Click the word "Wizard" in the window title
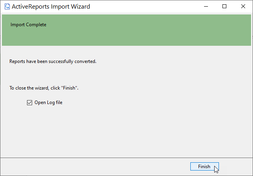 [81, 7]
